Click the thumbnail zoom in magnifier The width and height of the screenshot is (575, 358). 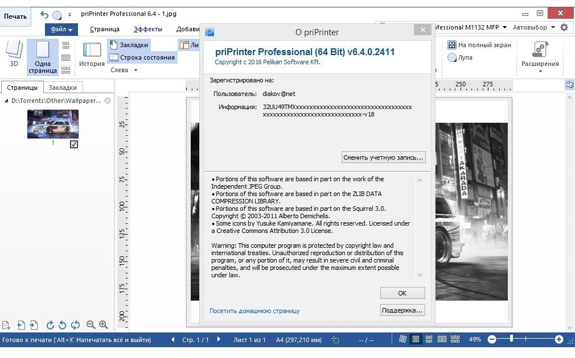[104, 324]
